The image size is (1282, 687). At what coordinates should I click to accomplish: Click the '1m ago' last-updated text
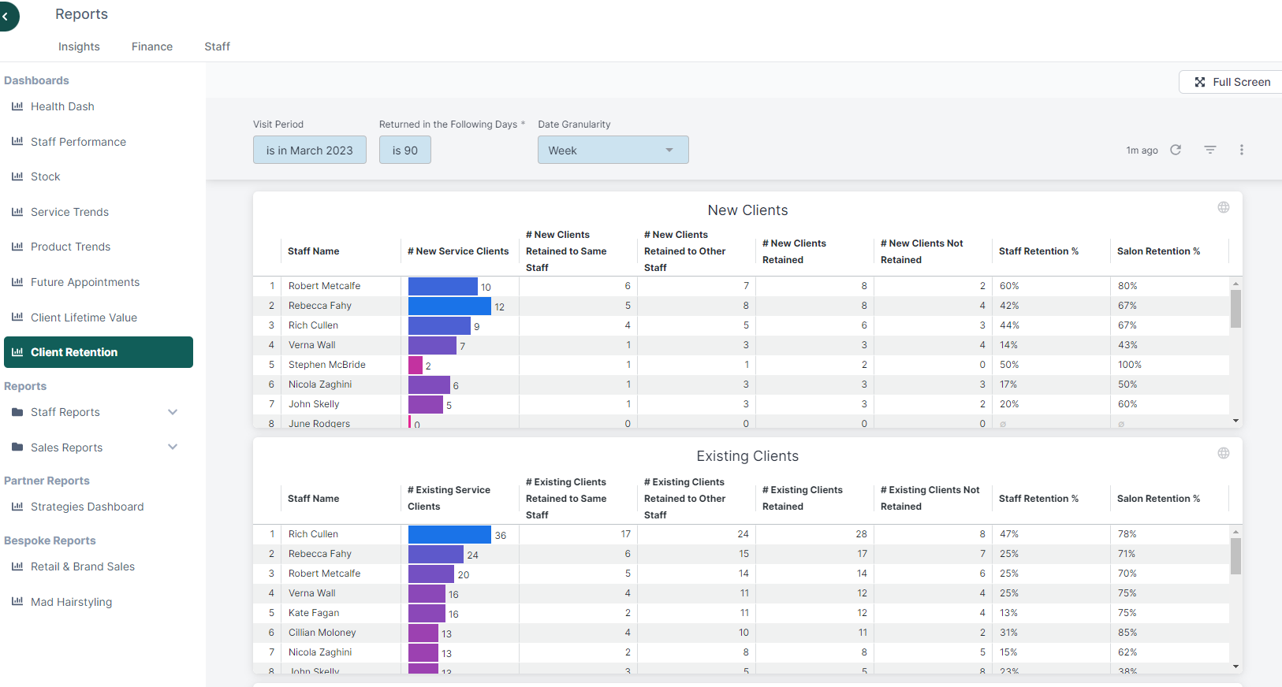pos(1142,150)
